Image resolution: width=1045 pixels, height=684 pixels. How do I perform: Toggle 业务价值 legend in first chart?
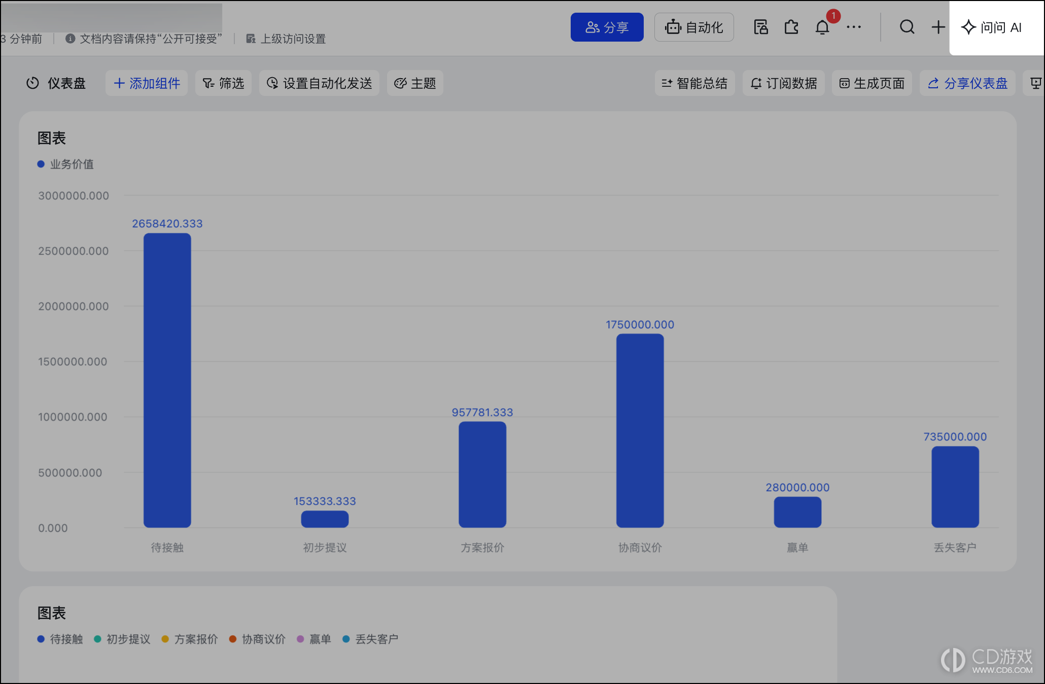tap(65, 164)
